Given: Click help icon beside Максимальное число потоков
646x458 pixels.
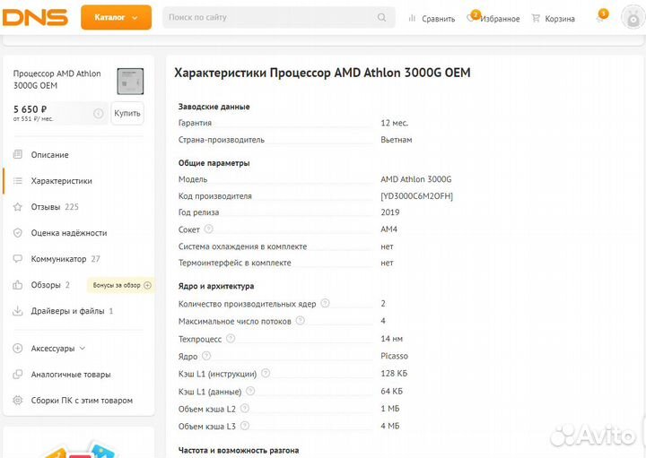Looking at the screenshot, I should coord(301,320).
